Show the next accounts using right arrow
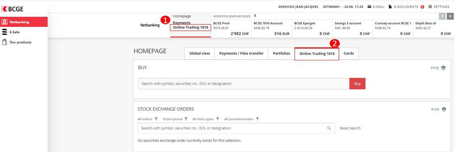The width and height of the screenshot is (455, 152). pos(450,16)
